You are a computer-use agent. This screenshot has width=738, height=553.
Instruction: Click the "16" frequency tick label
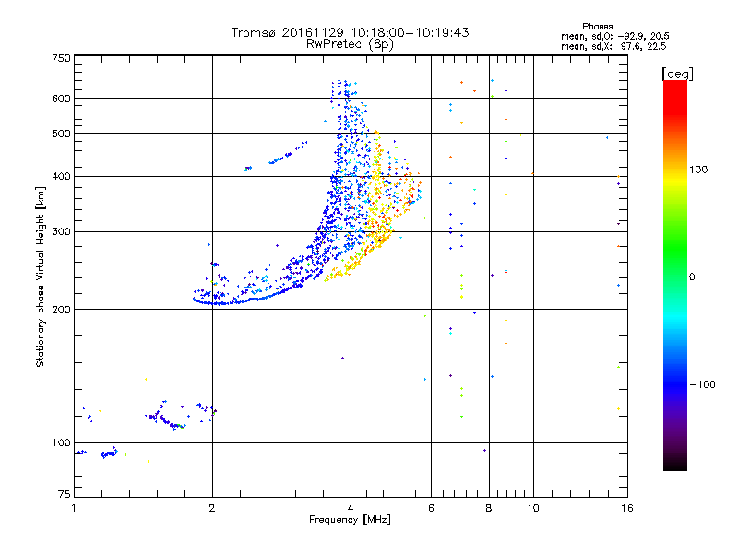(x=627, y=508)
